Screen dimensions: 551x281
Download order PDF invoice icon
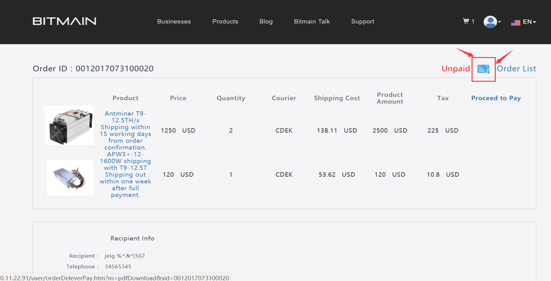pyautogui.click(x=484, y=69)
